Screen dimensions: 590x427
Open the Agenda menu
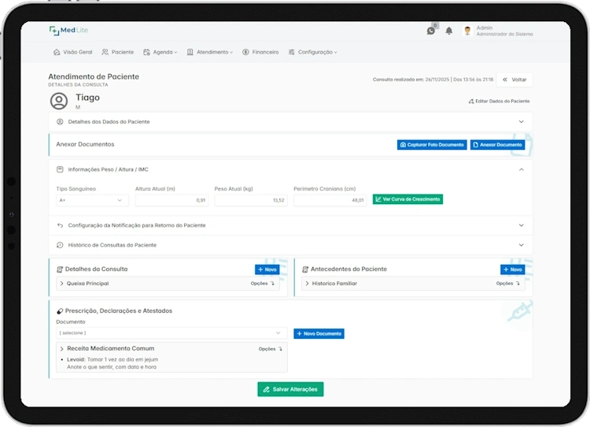tap(162, 52)
